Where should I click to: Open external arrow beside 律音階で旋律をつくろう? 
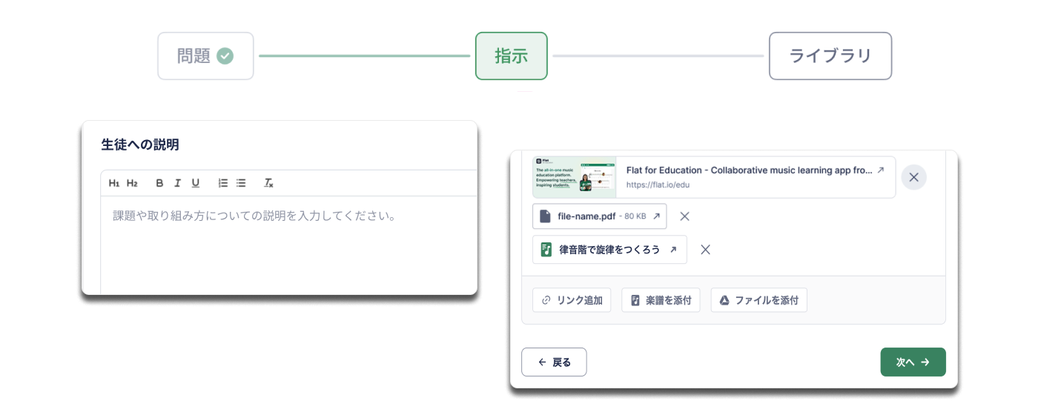(x=673, y=250)
